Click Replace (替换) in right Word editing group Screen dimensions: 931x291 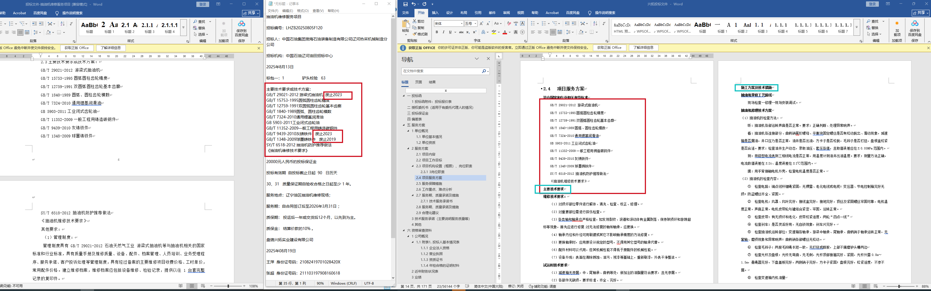coord(872,28)
